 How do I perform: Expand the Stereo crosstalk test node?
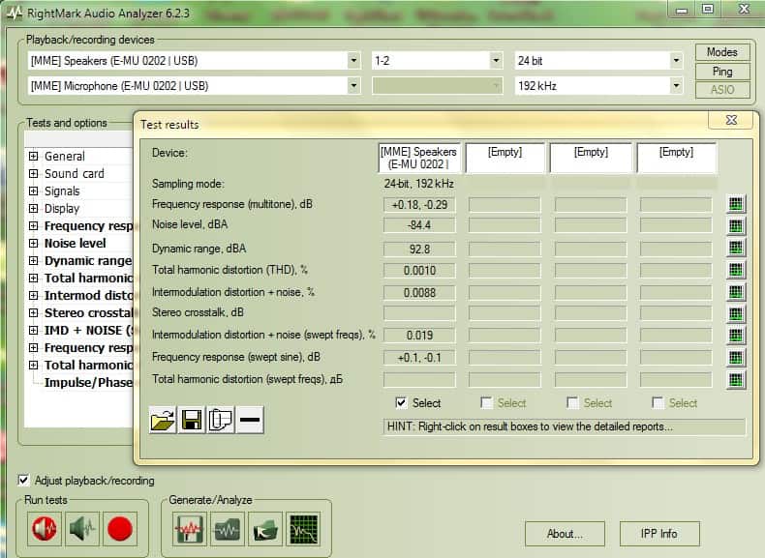tap(33, 313)
